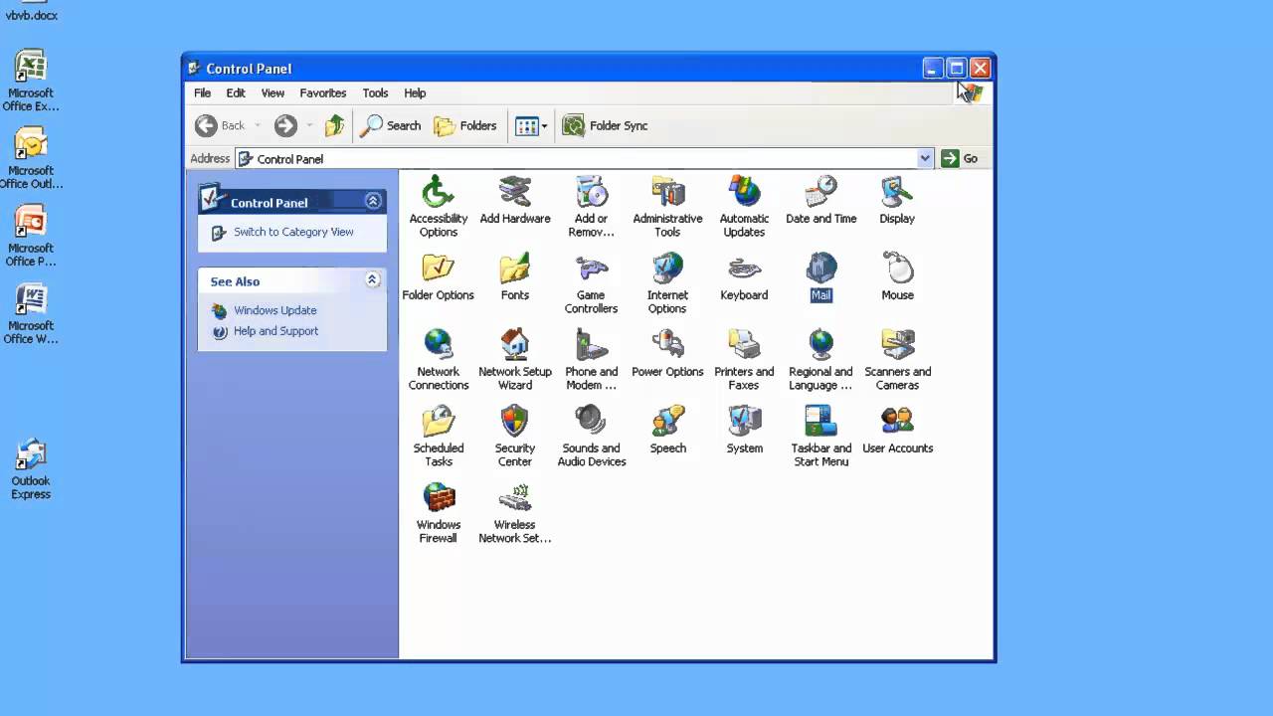Open the Help menu
Screen dimensions: 1273x716
coord(415,92)
